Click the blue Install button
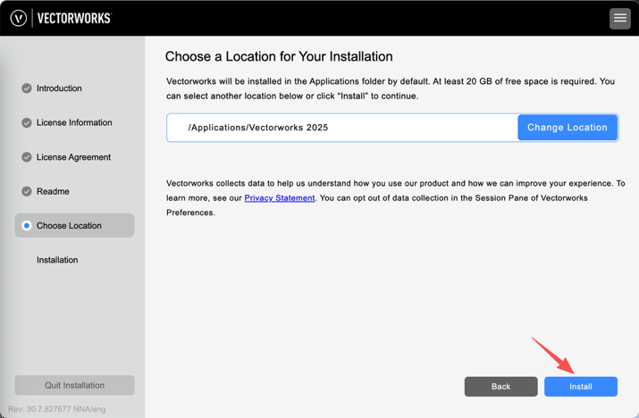The image size is (639, 418). tap(580, 386)
